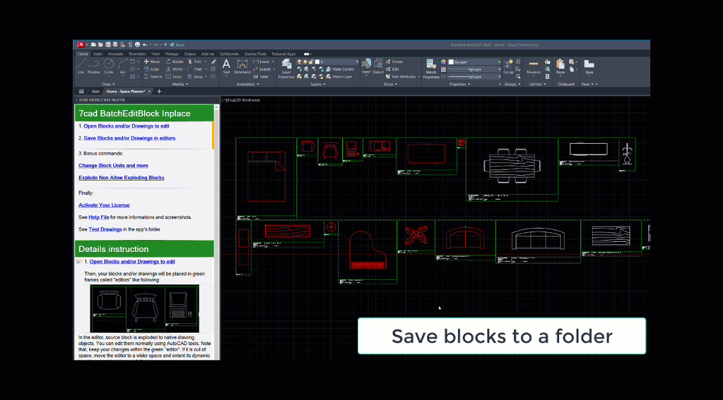Activate the Move command
Screen dimensions: 723x400
152,61
